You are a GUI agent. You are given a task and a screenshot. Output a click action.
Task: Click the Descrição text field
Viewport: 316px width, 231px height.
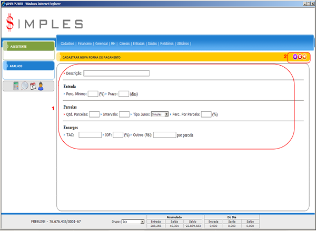point(116,73)
